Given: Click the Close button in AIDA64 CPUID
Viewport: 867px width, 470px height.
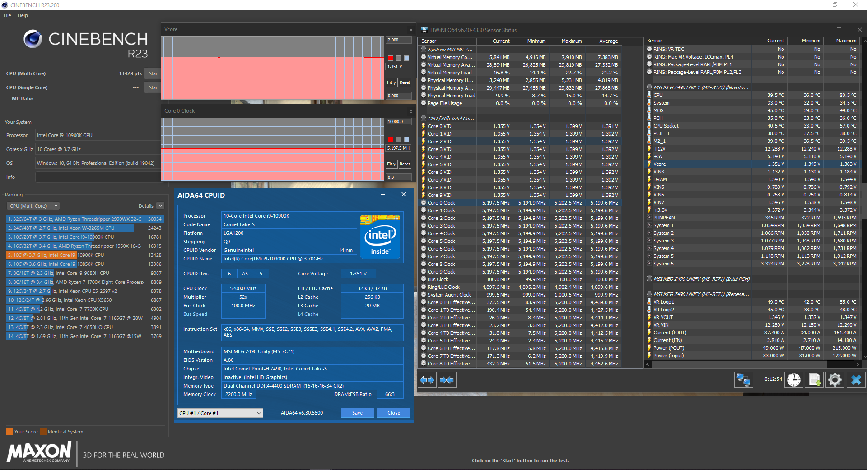Looking at the screenshot, I should click(x=393, y=413).
